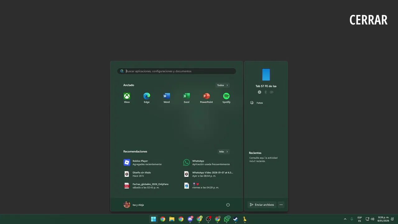Open the WhatsApp recommended app entry
Screen dimensions: 398x224
[208, 162]
